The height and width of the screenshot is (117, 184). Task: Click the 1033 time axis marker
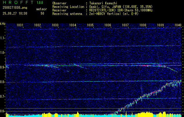[55, 25]
